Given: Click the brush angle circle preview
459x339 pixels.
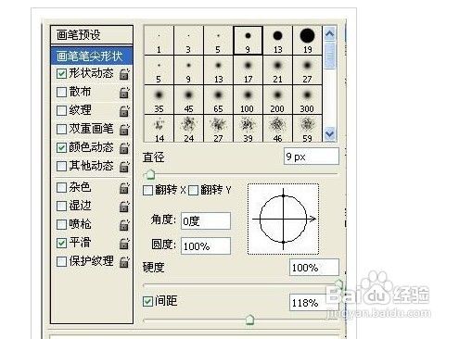Looking at the screenshot, I should tap(283, 219).
